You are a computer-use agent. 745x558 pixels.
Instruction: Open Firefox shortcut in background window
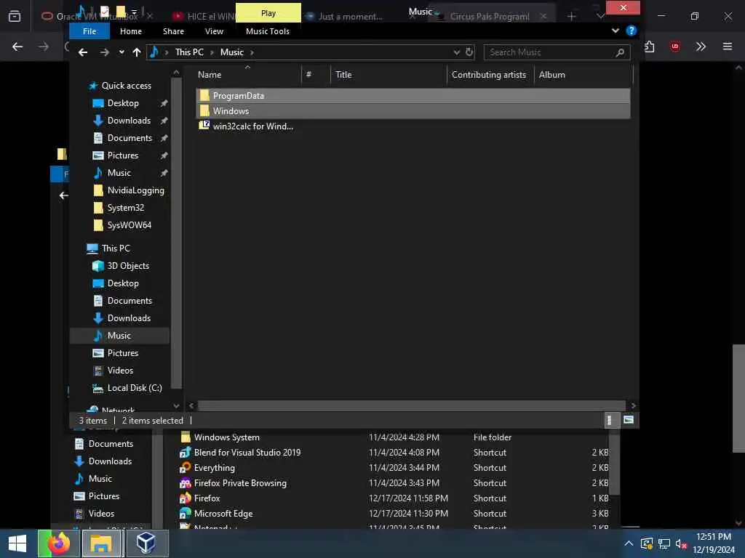point(199,498)
